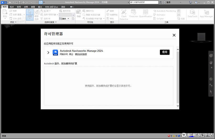Click the Print icon in quick access toolbar
The image size is (215, 139).
click(23, 2)
